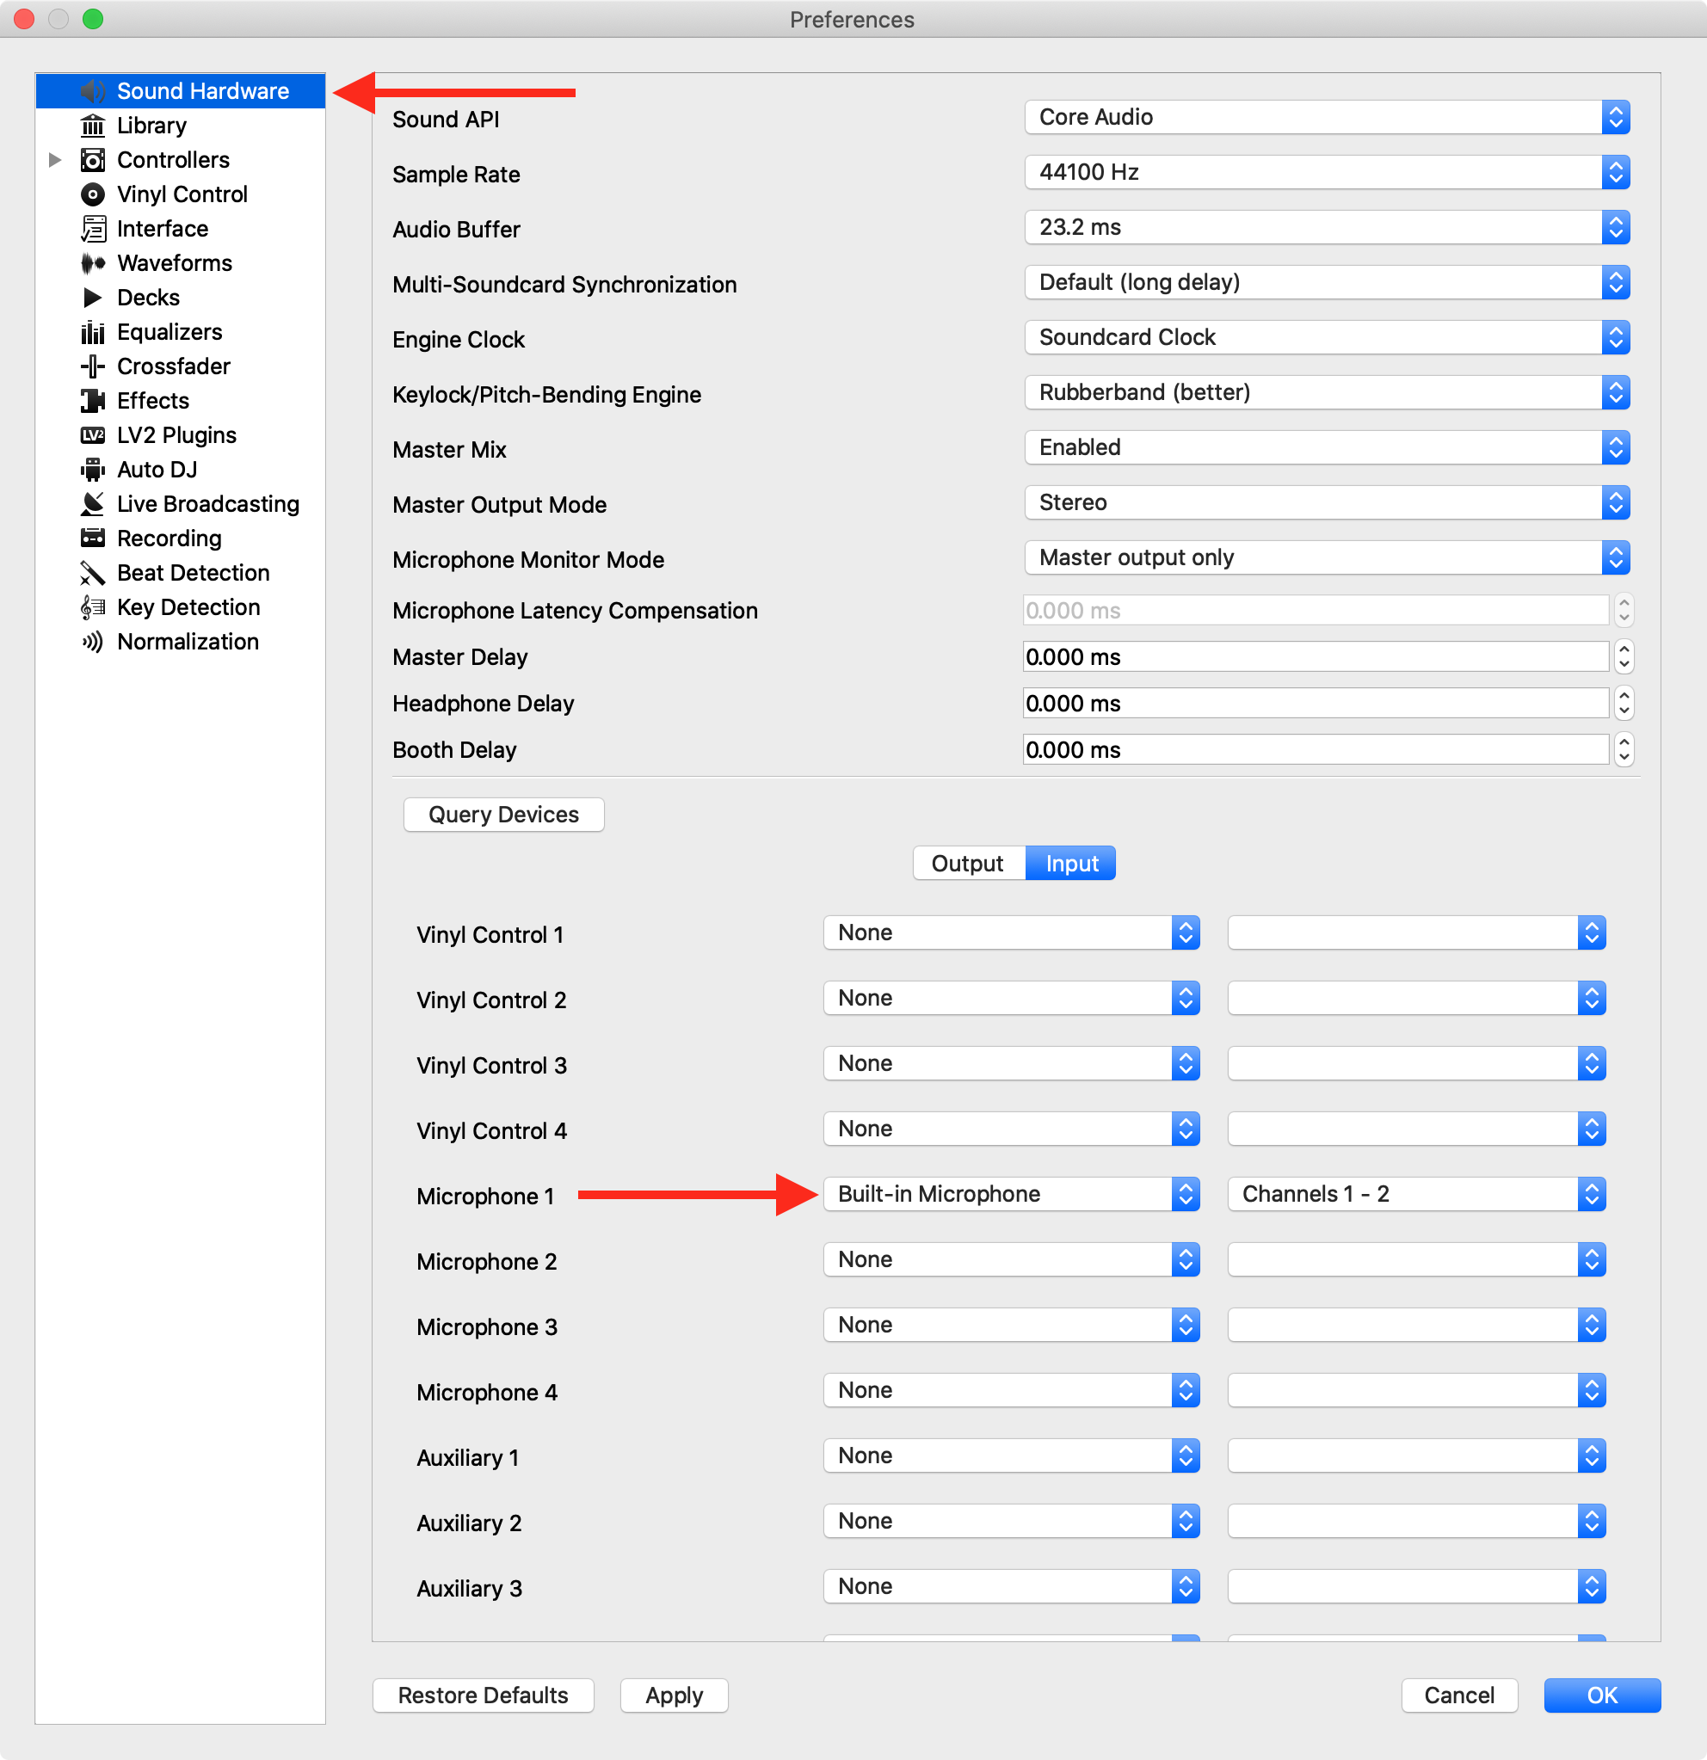
Task: Click the Master Delay value field
Action: point(1316,656)
